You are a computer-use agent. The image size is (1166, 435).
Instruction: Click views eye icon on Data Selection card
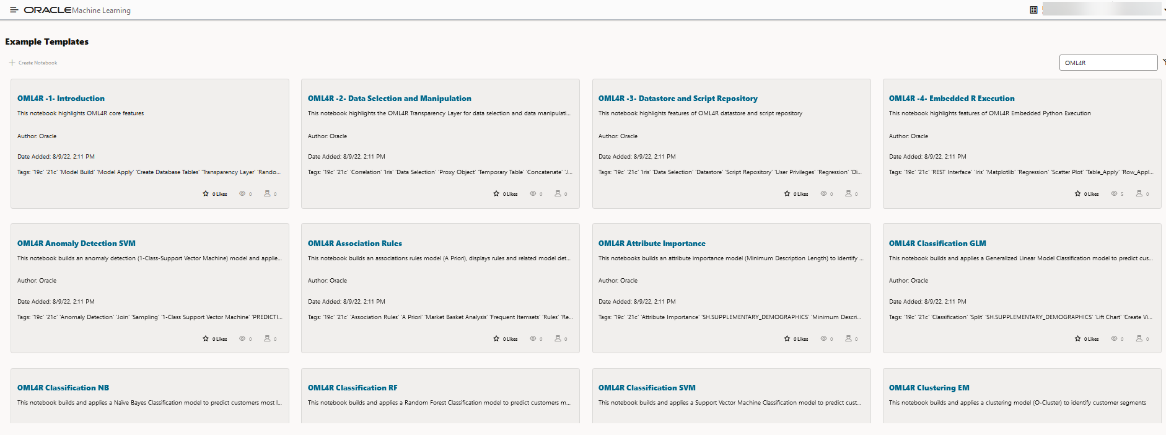pyautogui.click(x=533, y=194)
